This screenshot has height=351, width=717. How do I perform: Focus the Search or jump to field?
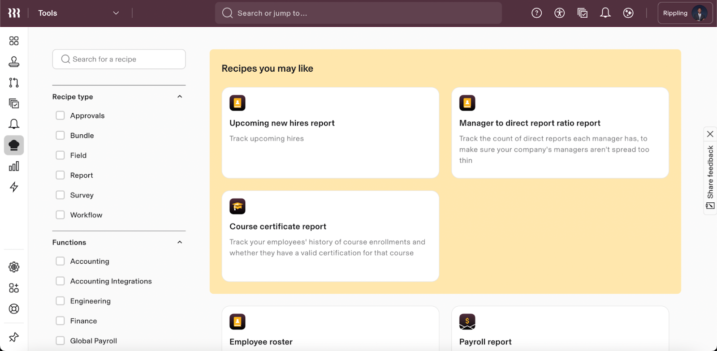click(x=358, y=13)
